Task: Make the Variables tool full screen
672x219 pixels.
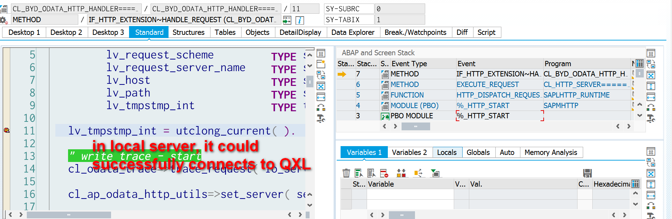Action: tap(651, 174)
